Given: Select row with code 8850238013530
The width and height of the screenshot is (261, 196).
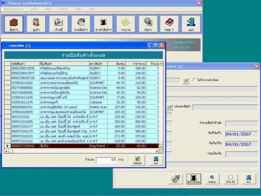Looking at the screenshot, I should [x=85, y=68].
